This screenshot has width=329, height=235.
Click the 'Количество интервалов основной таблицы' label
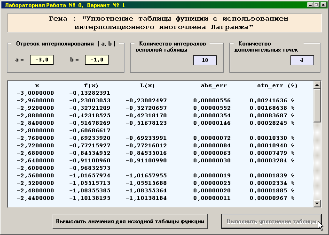[x=171, y=47]
